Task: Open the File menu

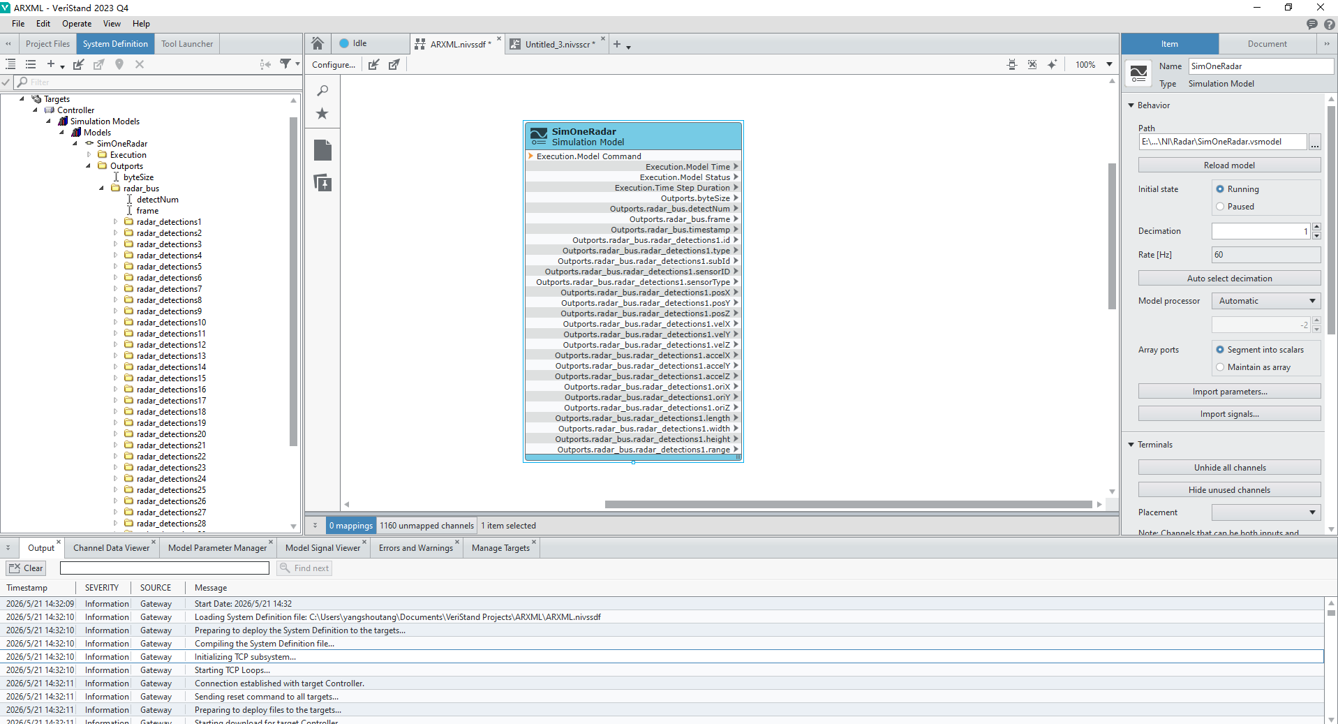Action: (x=18, y=24)
